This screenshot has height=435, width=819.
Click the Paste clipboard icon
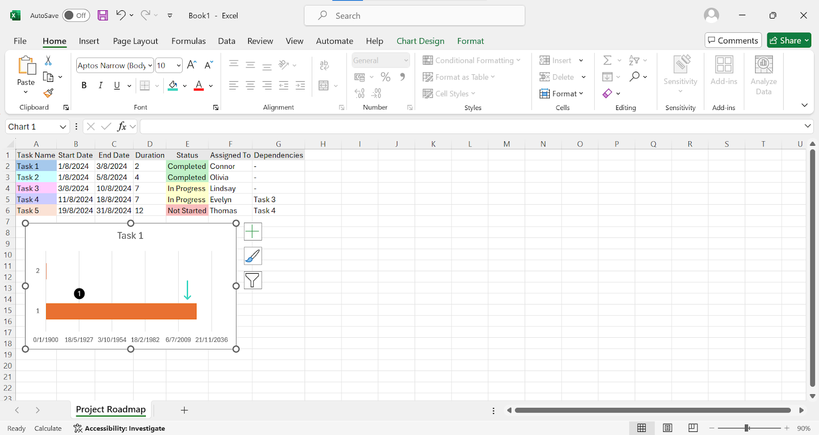click(26, 66)
